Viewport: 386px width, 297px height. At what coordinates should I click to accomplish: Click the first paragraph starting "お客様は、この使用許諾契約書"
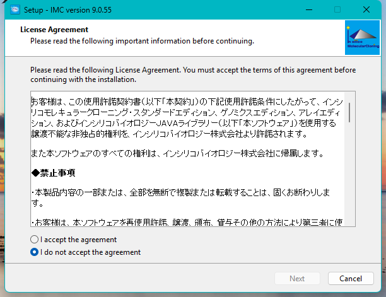point(187,118)
